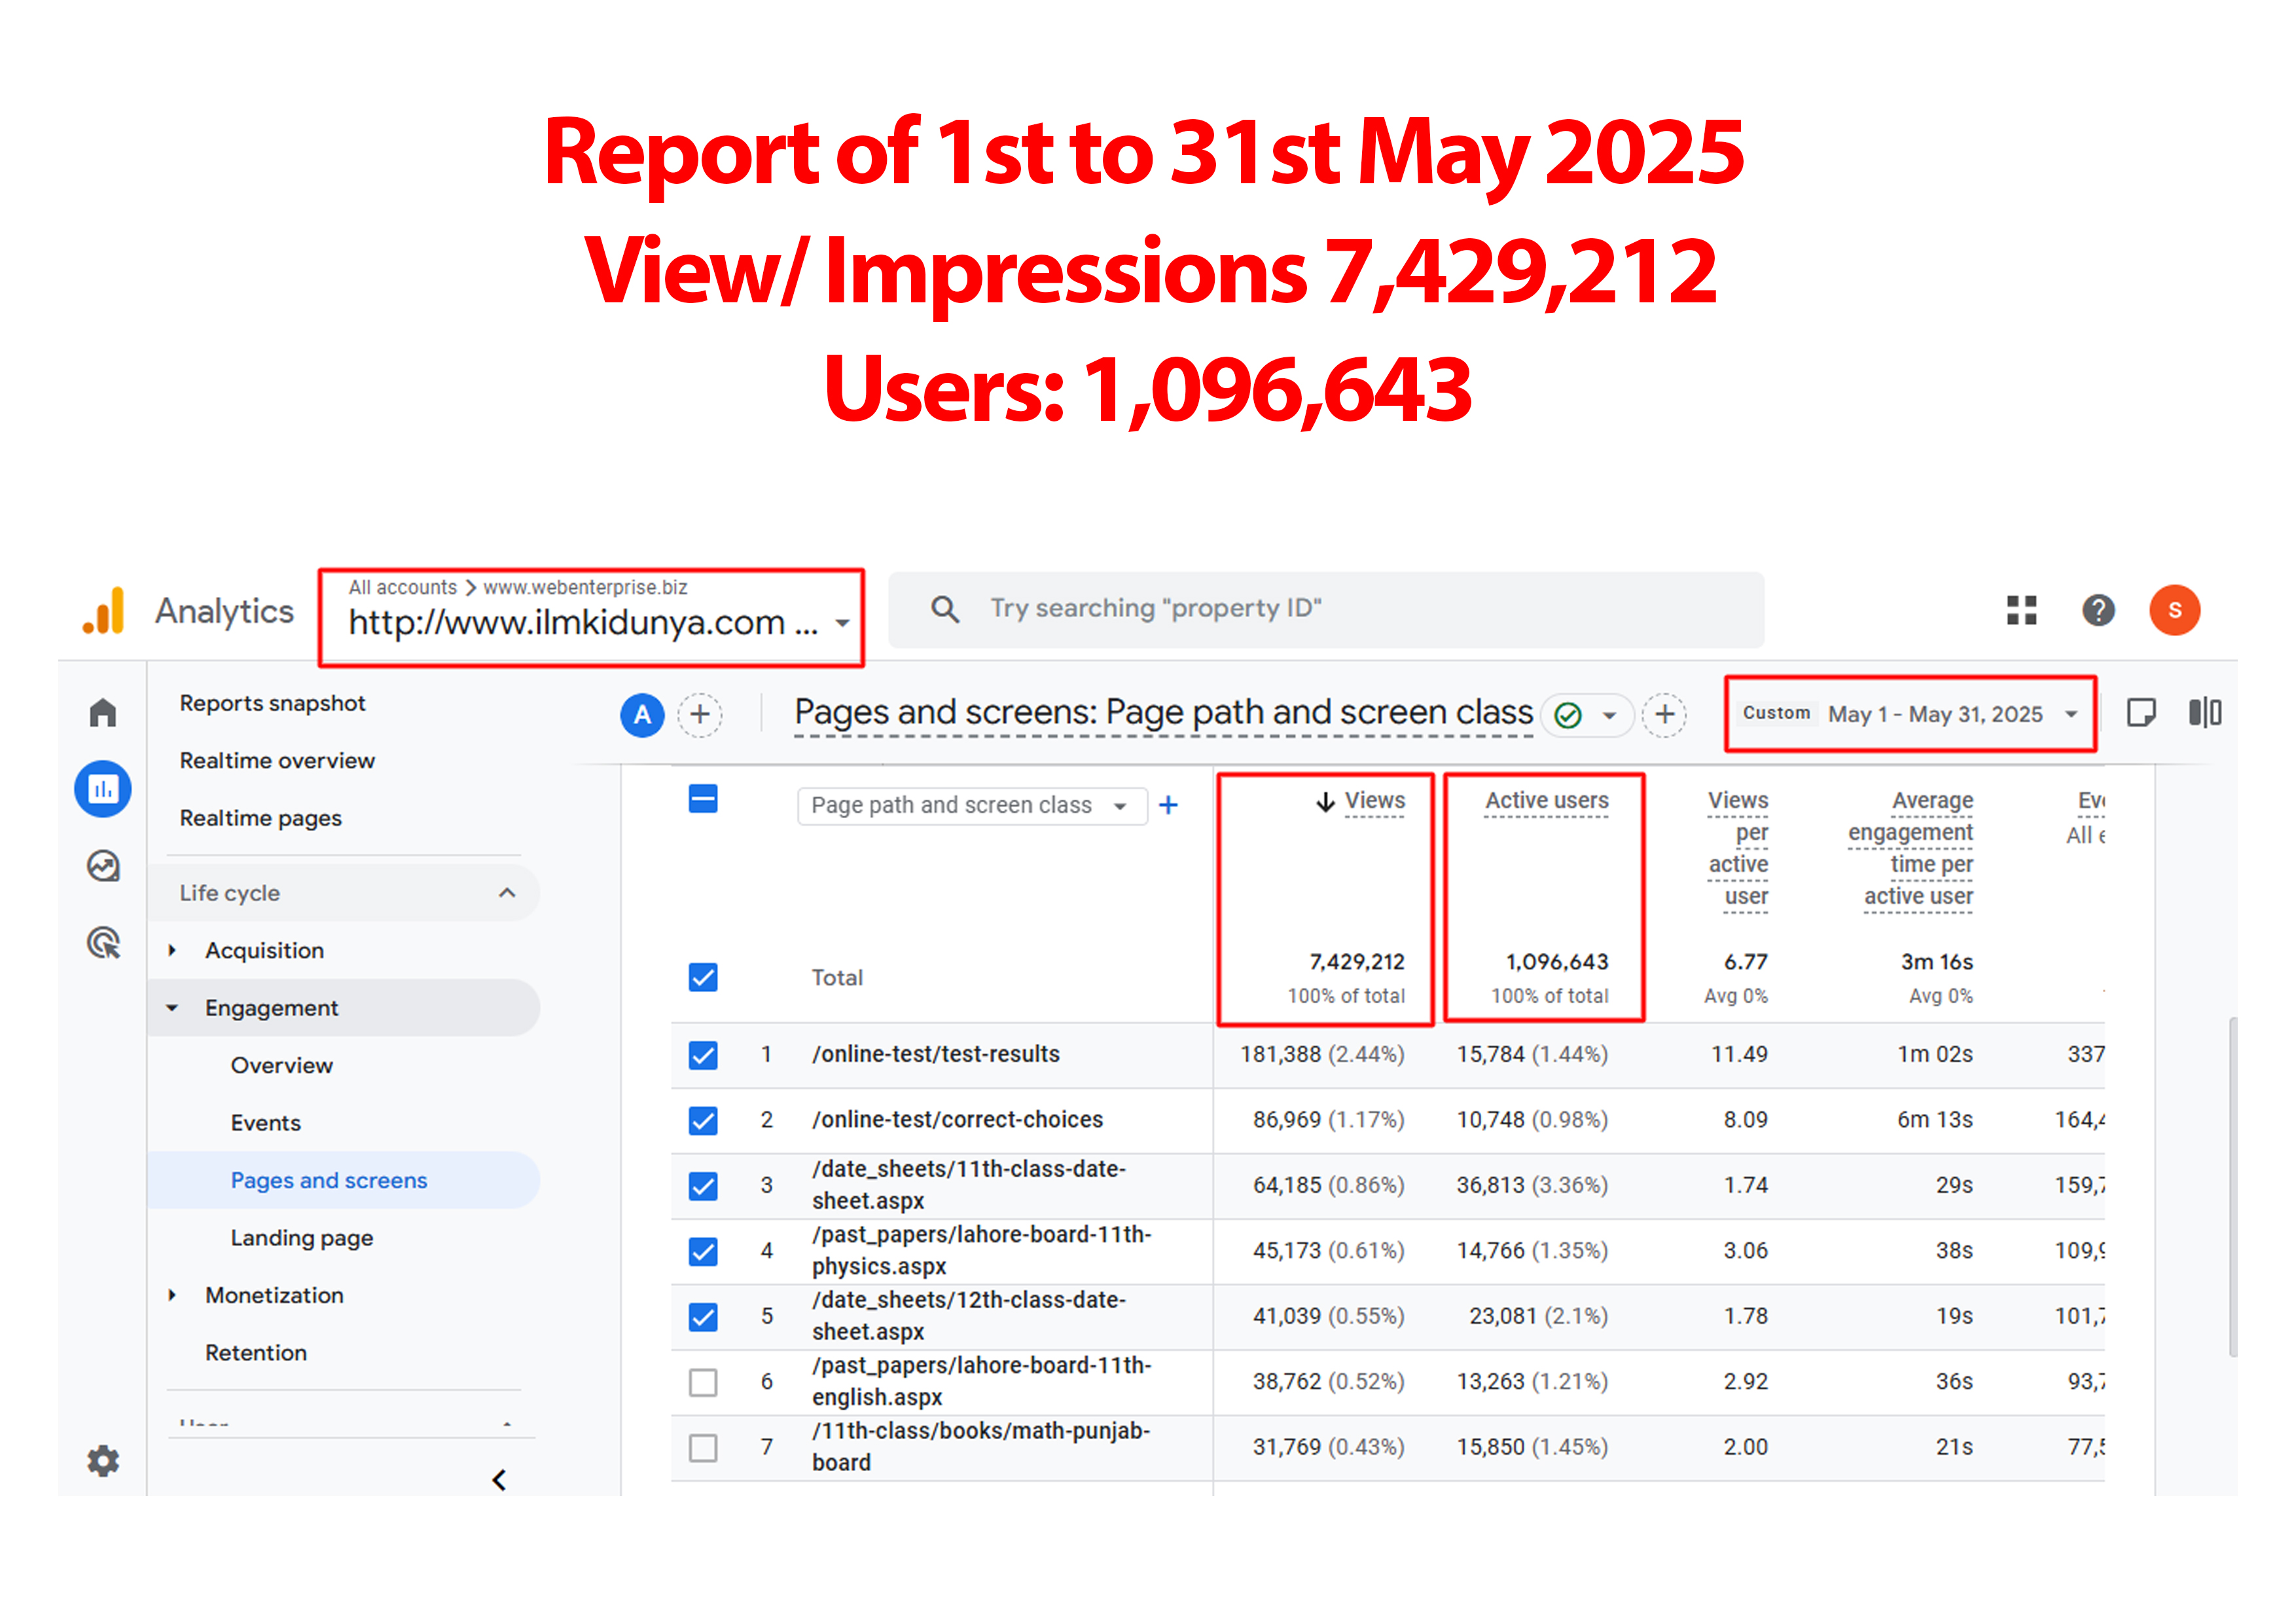Open the Events report

coord(265,1123)
